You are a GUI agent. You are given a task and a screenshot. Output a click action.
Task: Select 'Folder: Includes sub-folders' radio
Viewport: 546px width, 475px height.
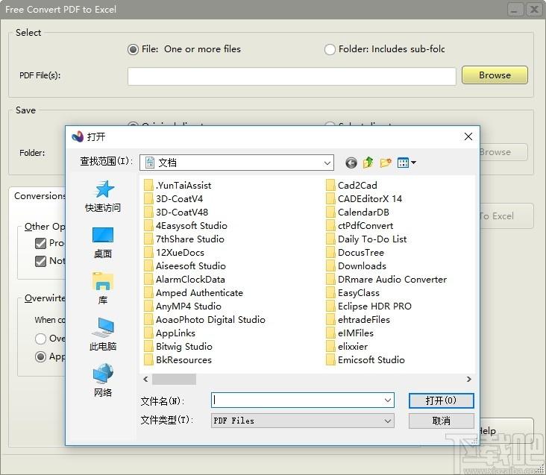(x=330, y=49)
